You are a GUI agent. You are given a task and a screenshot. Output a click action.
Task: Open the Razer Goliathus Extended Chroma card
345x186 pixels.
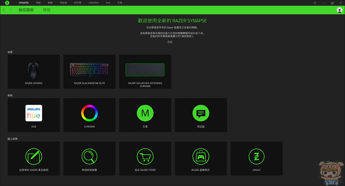pos(145,72)
